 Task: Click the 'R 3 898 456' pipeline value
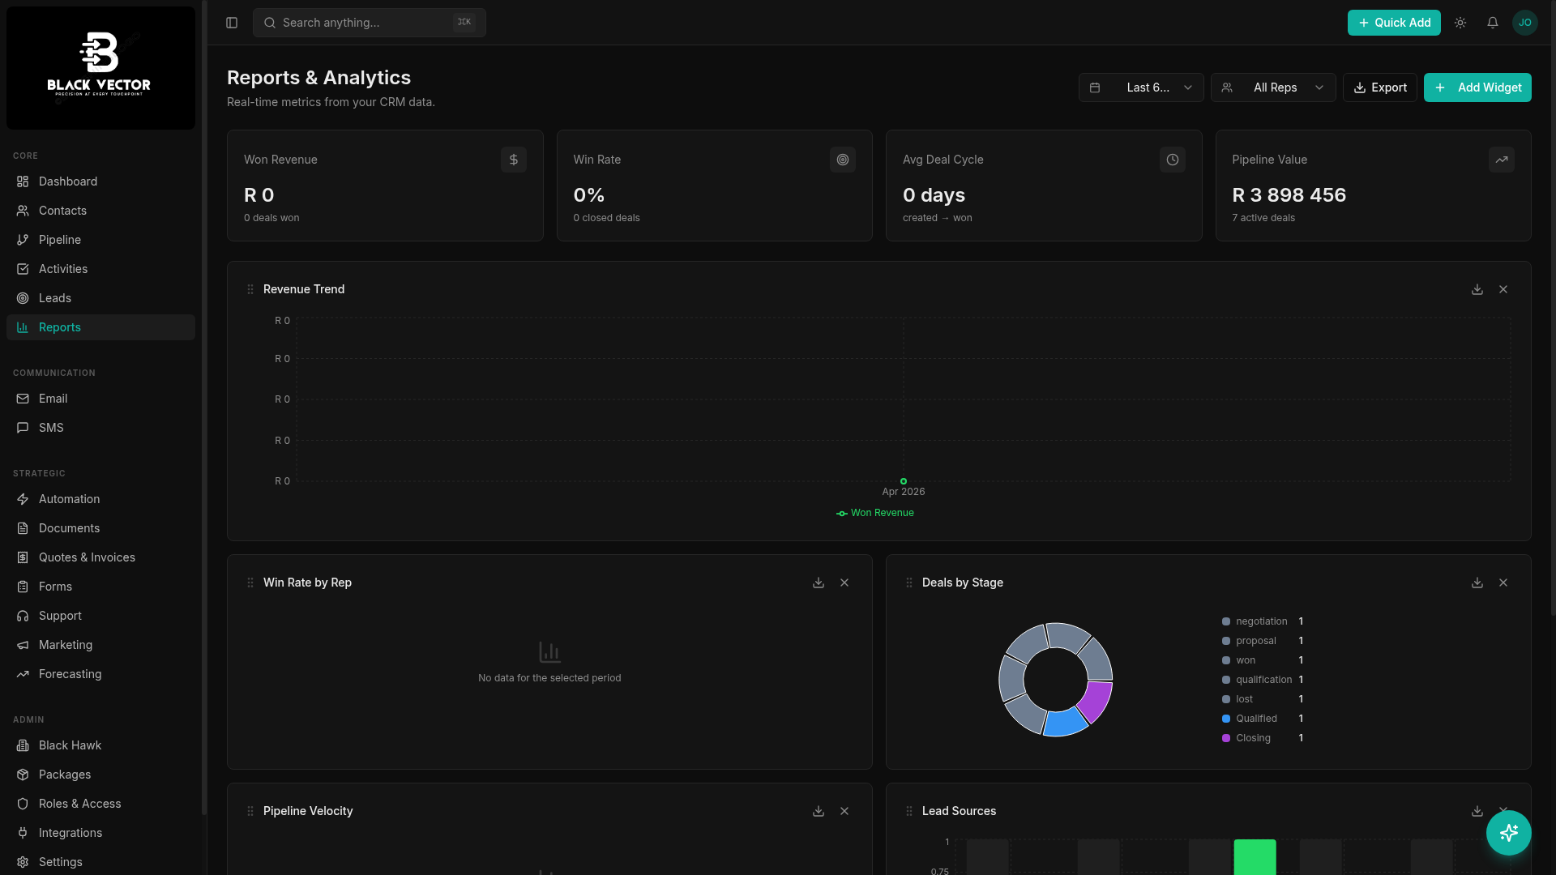pyautogui.click(x=1289, y=195)
